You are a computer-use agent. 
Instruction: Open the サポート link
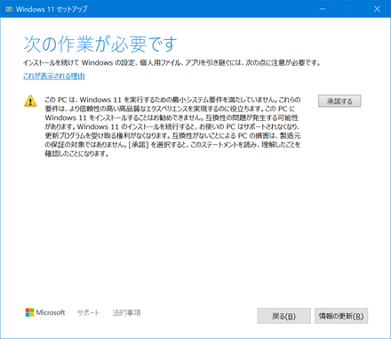point(88,313)
